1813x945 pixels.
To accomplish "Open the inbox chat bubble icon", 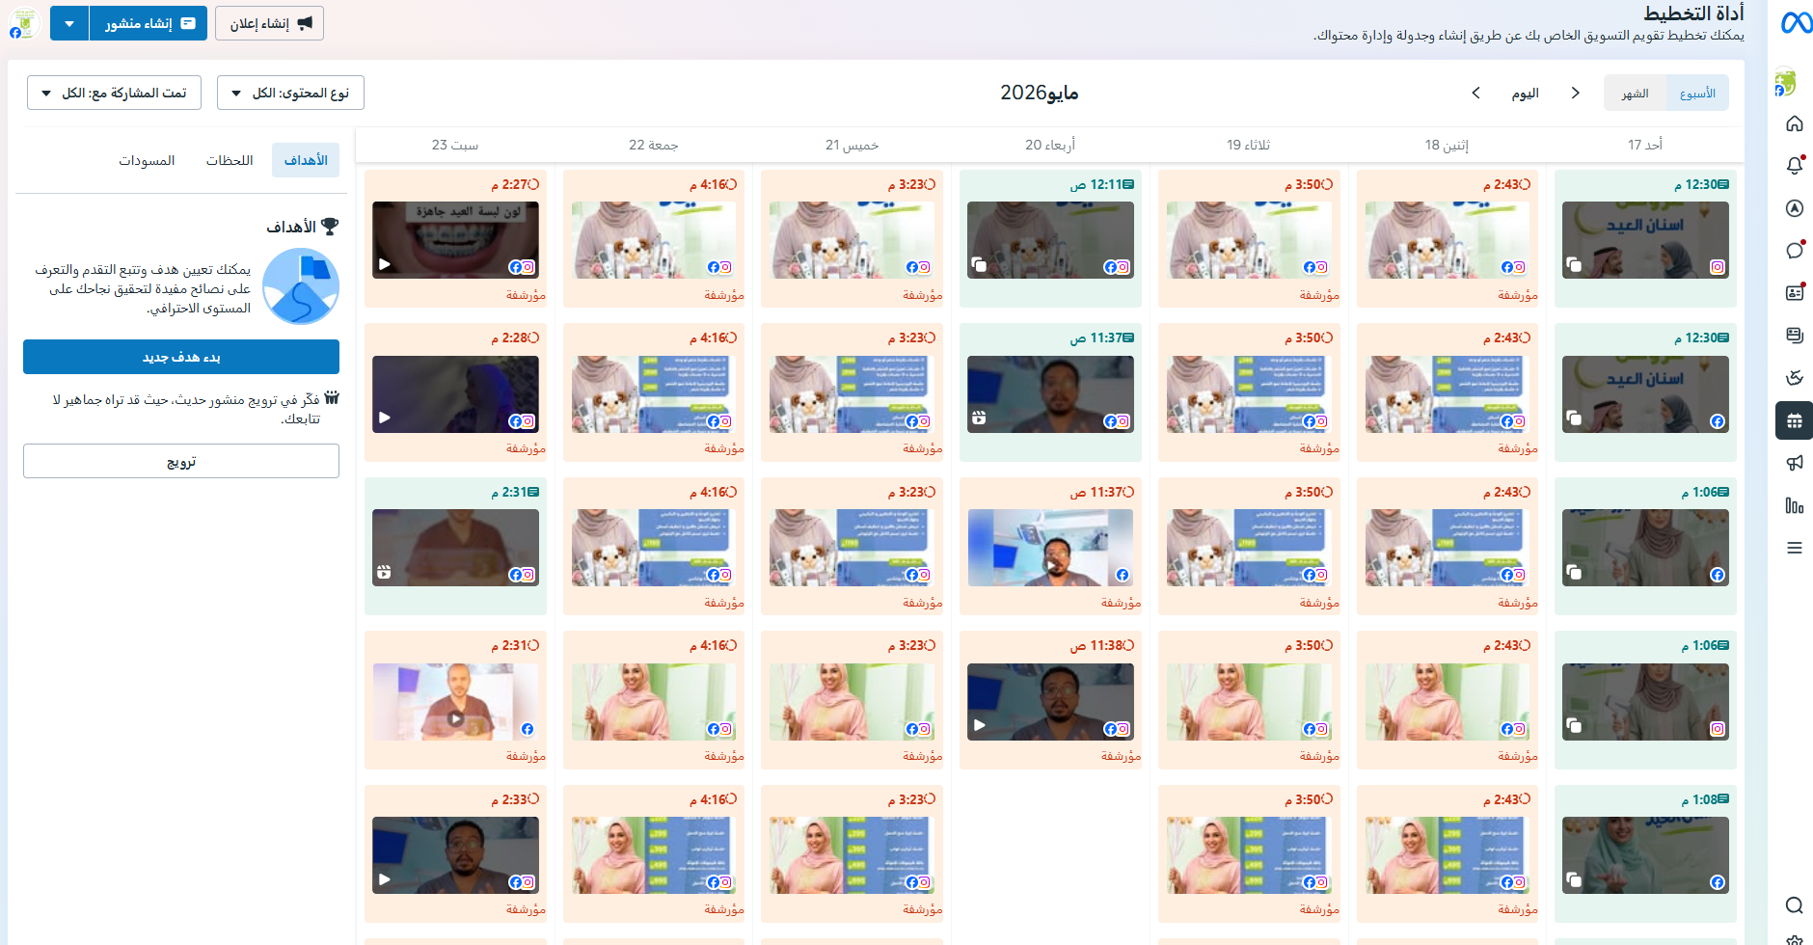I will point(1794,251).
